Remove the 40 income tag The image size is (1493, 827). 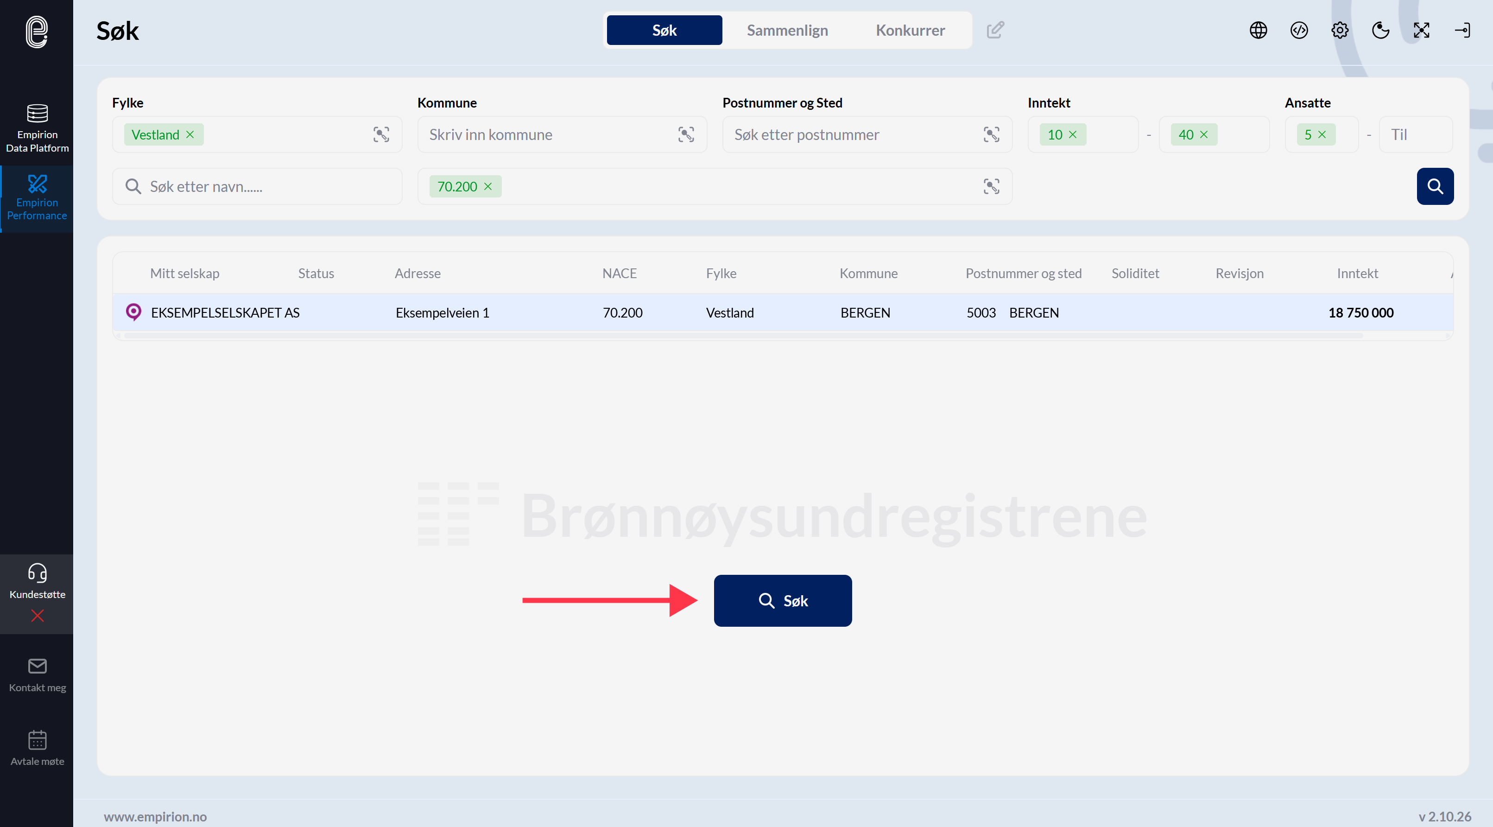click(1203, 134)
